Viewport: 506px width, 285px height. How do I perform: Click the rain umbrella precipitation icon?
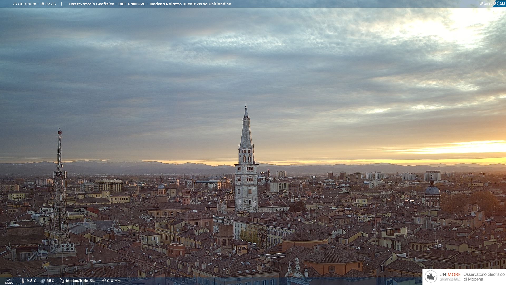tap(104, 281)
